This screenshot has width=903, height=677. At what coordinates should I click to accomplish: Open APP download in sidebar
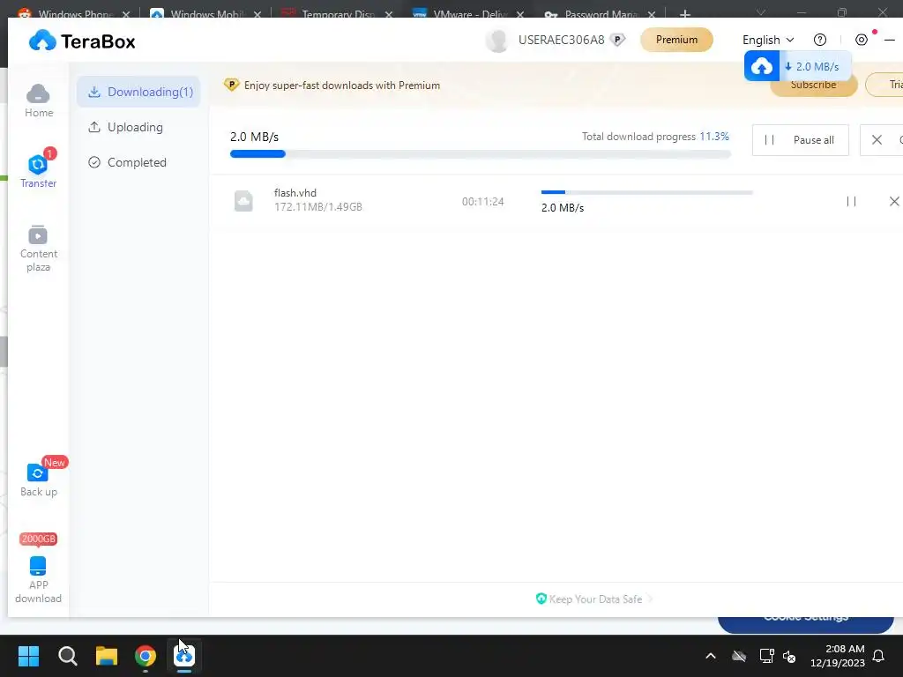[x=39, y=579]
